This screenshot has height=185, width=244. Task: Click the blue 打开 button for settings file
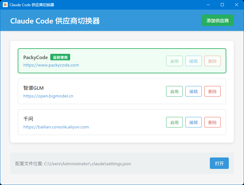point(219,163)
